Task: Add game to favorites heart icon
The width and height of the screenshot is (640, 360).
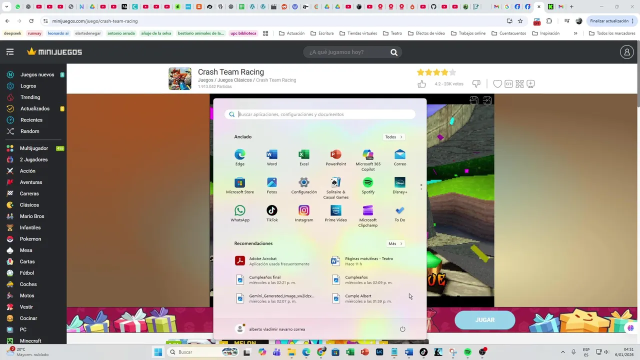Action: (497, 84)
